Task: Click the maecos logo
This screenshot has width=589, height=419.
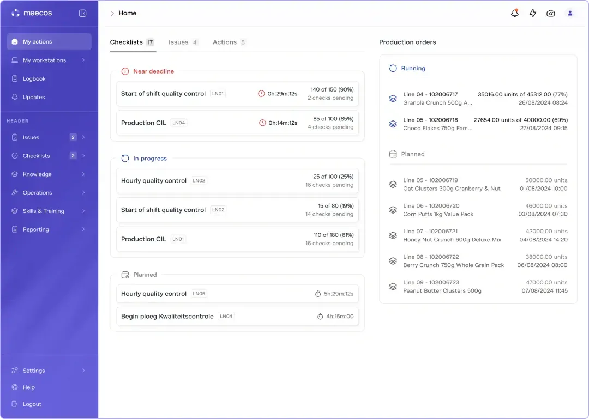Action: [x=32, y=13]
